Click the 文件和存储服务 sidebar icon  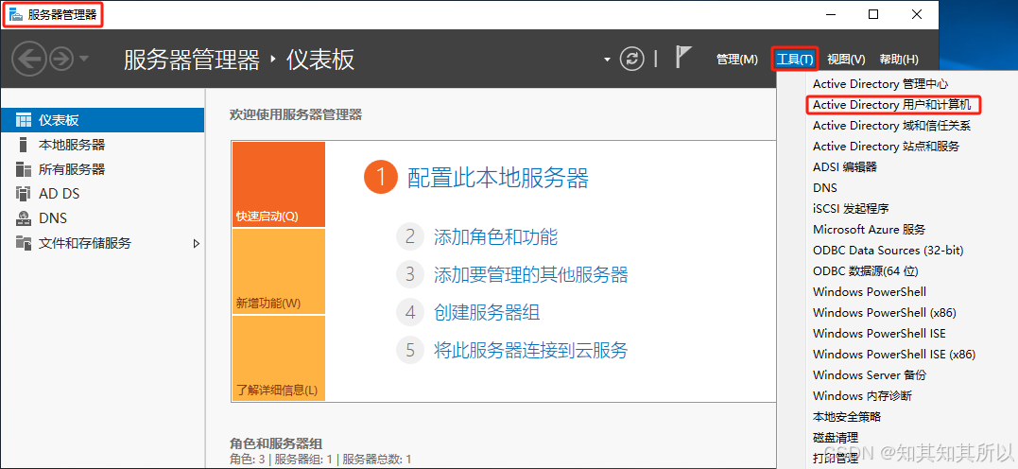tap(24, 243)
